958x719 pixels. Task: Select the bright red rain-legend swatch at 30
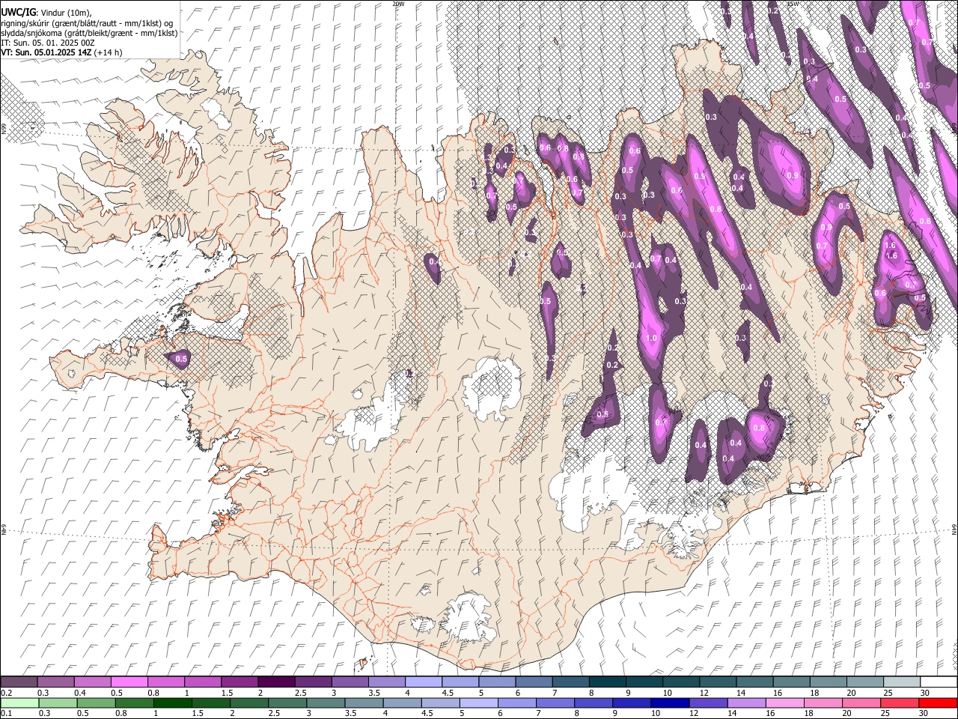click(x=937, y=703)
